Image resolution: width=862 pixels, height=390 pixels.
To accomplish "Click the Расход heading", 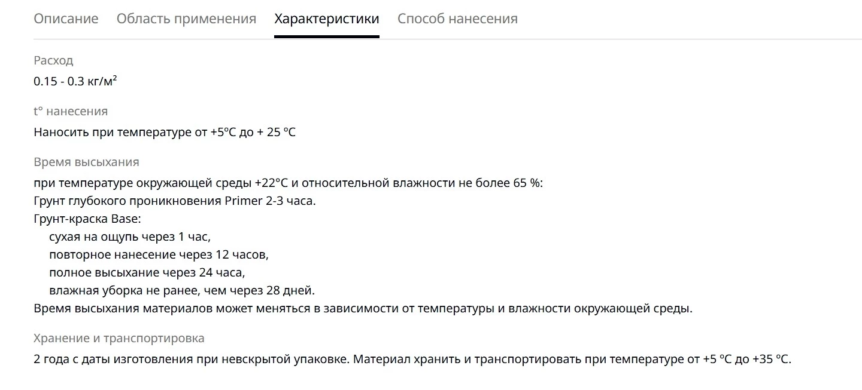I will pyautogui.click(x=53, y=60).
